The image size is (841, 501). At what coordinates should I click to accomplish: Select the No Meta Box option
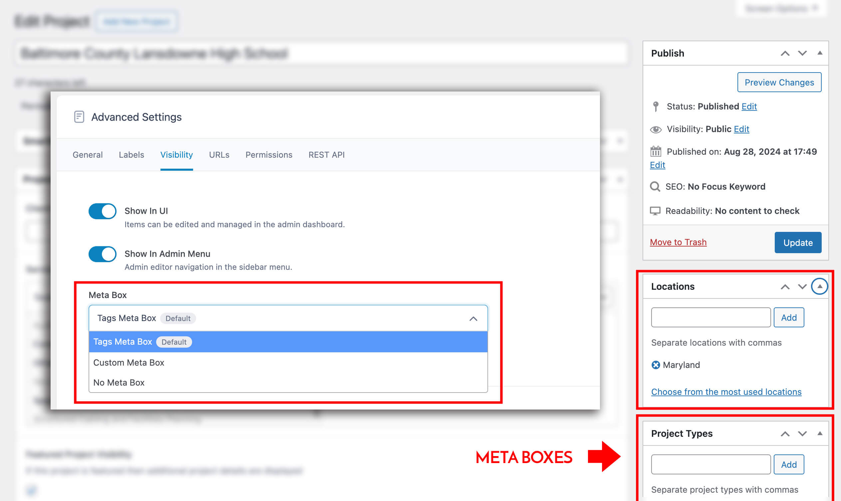(x=119, y=382)
